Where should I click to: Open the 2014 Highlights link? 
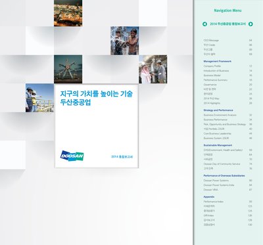coord(212,103)
